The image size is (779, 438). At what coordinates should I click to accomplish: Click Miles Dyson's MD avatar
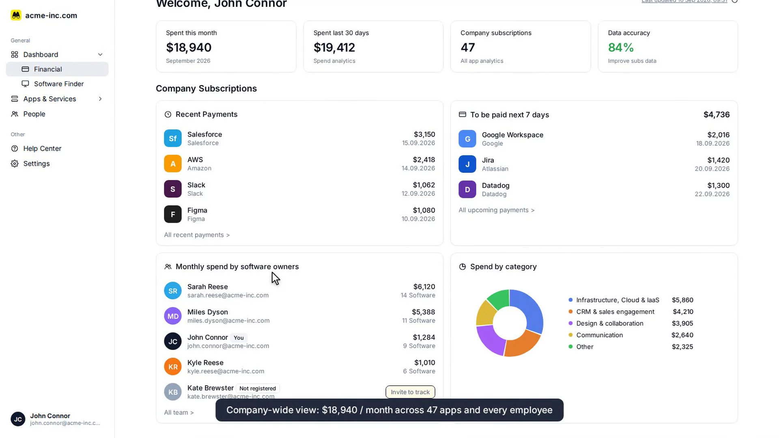tap(173, 316)
